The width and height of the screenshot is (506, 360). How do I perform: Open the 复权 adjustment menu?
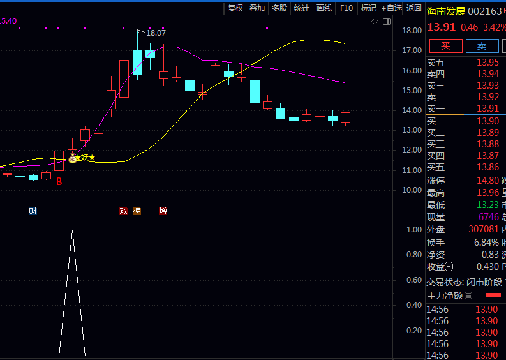pos(235,8)
